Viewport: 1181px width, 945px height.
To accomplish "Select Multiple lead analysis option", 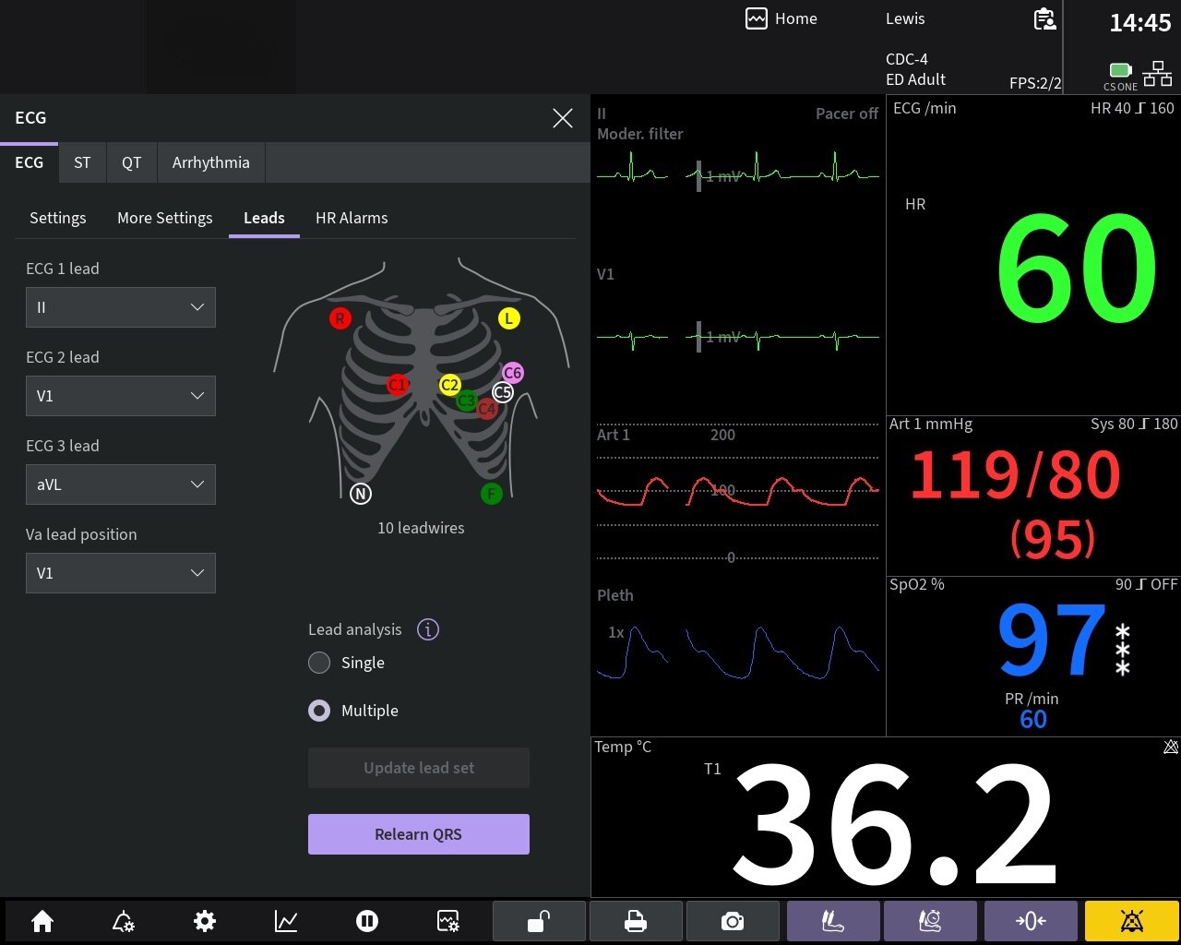I will click(319, 711).
